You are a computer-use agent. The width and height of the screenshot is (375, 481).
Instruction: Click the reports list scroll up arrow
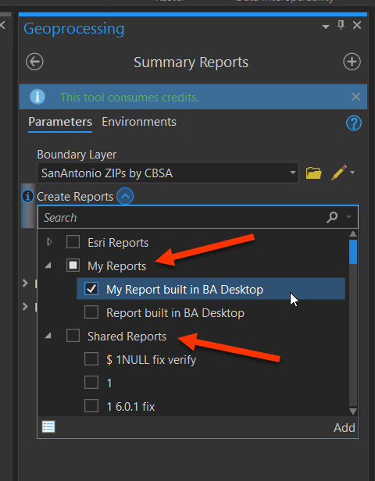[353, 234]
